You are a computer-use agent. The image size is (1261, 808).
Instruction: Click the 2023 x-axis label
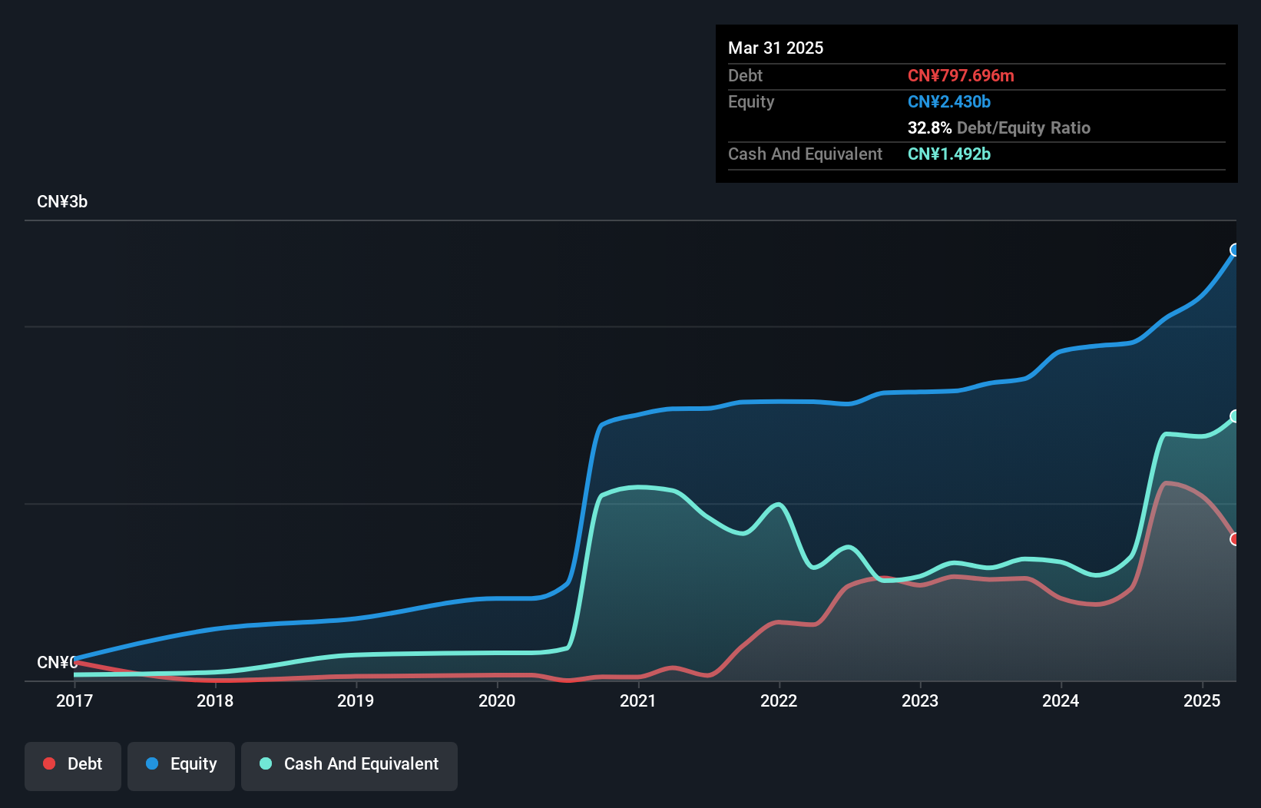click(920, 700)
